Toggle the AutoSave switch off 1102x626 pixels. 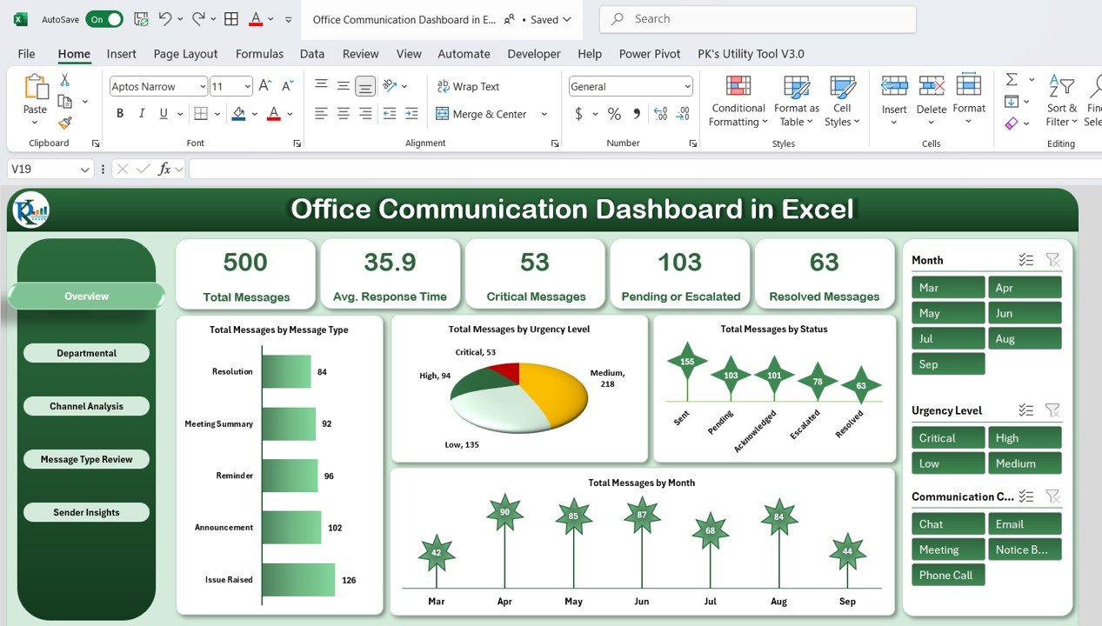point(104,19)
